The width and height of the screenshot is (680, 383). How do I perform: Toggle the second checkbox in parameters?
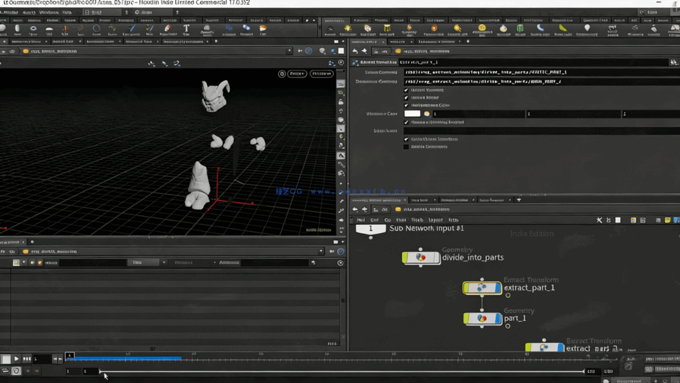406,98
